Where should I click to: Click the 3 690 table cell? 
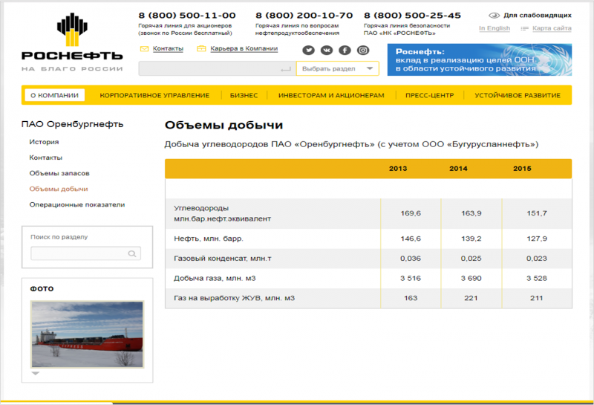click(471, 279)
